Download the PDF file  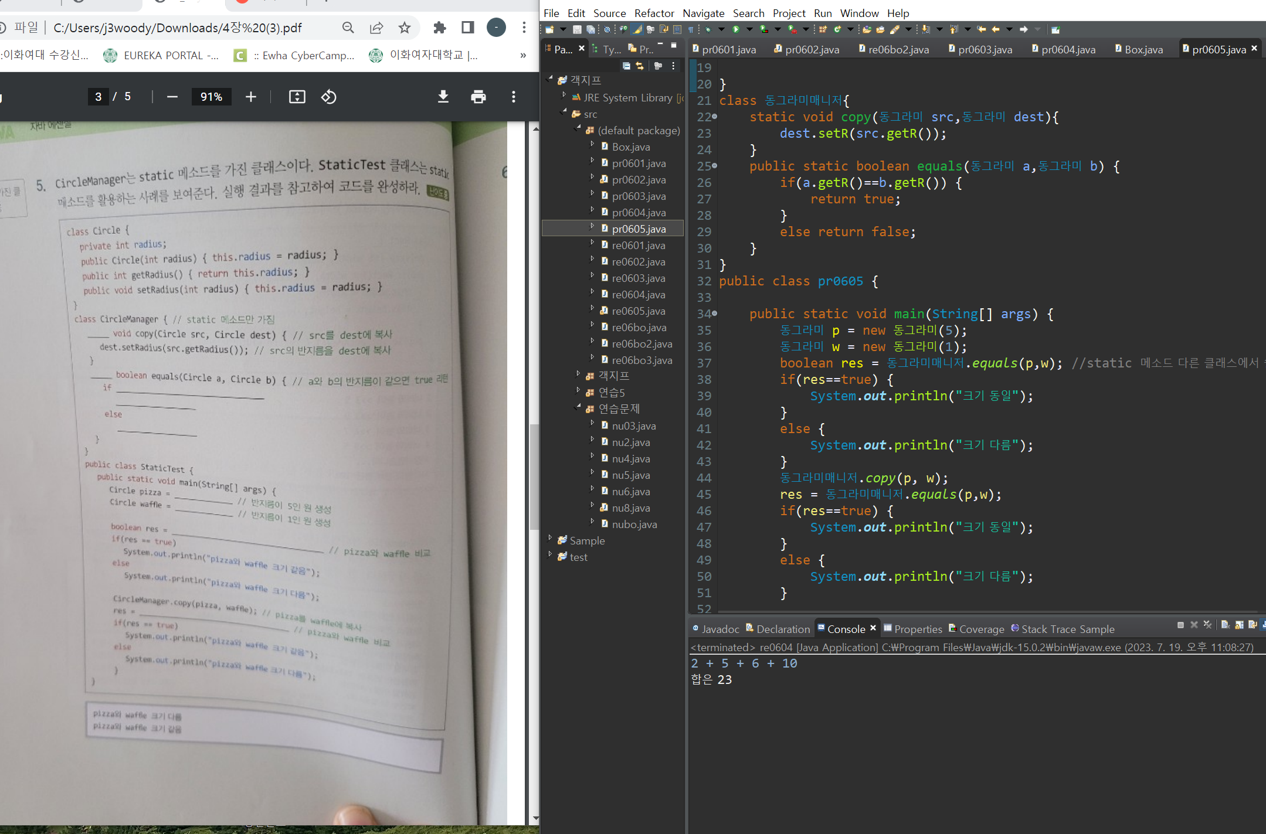[443, 97]
